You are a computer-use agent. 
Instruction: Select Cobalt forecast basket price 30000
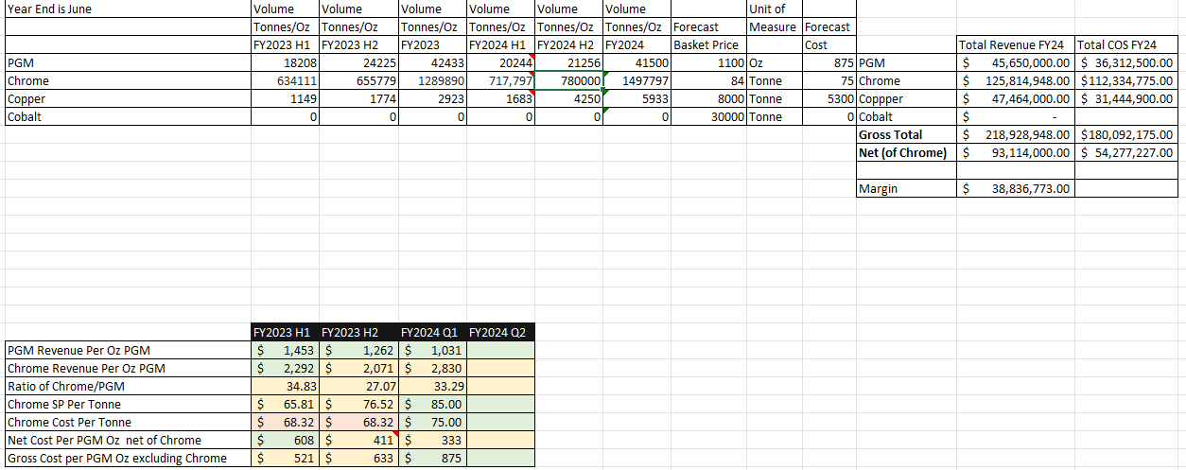[x=709, y=117]
